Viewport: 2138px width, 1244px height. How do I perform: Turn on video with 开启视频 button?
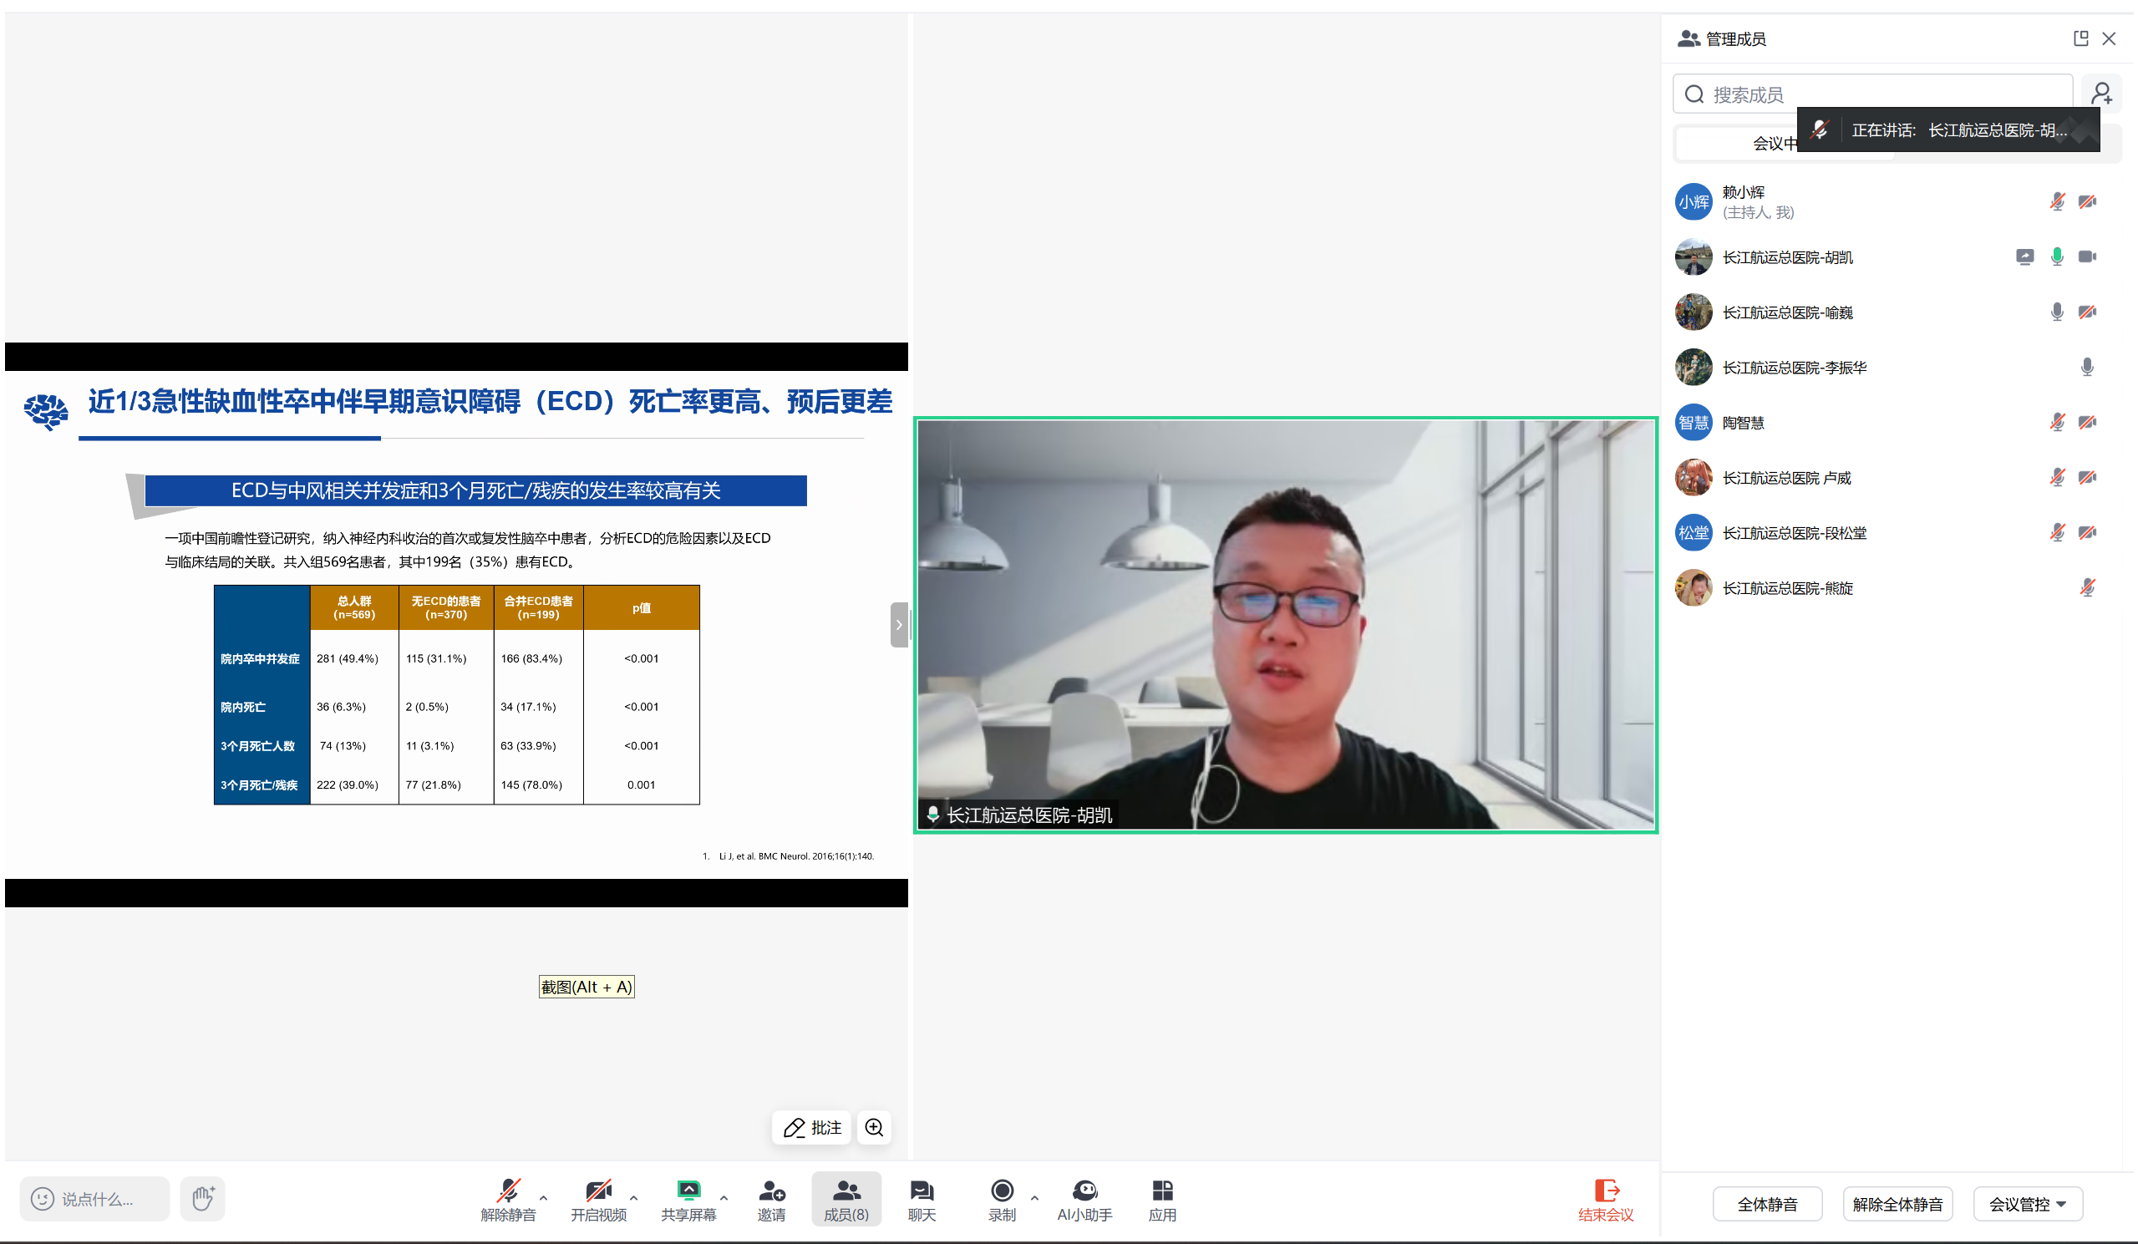[598, 1199]
